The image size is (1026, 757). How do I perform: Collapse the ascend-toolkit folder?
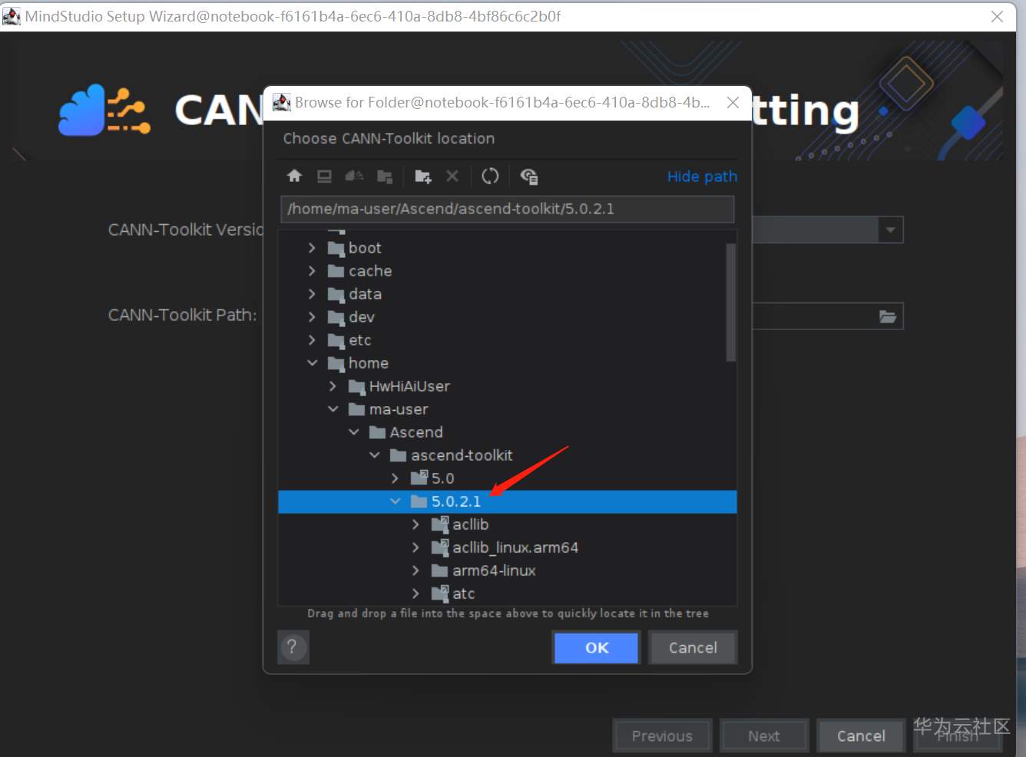point(374,455)
